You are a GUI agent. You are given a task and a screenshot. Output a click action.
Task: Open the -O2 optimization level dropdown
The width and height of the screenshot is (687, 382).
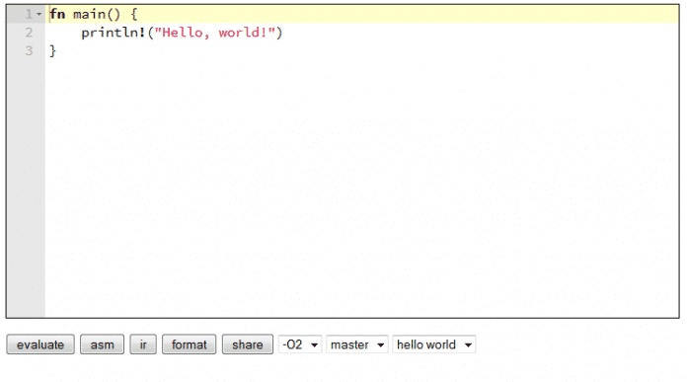tap(300, 344)
